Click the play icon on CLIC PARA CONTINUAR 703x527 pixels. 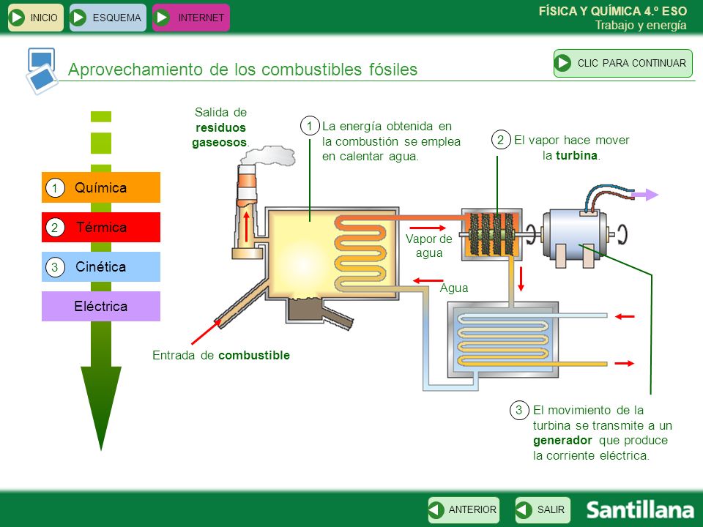pyautogui.click(x=562, y=63)
